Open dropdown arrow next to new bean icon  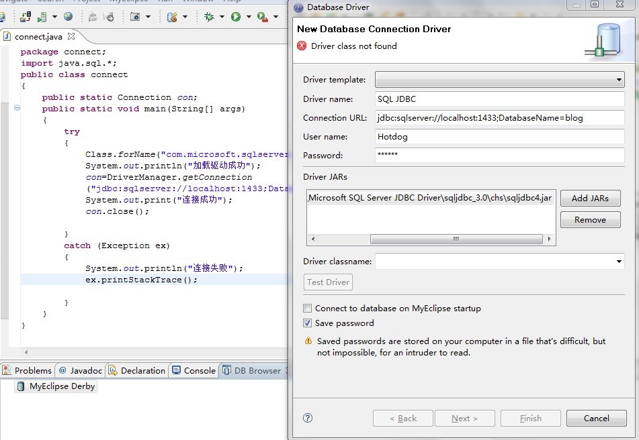tap(185, 17)
